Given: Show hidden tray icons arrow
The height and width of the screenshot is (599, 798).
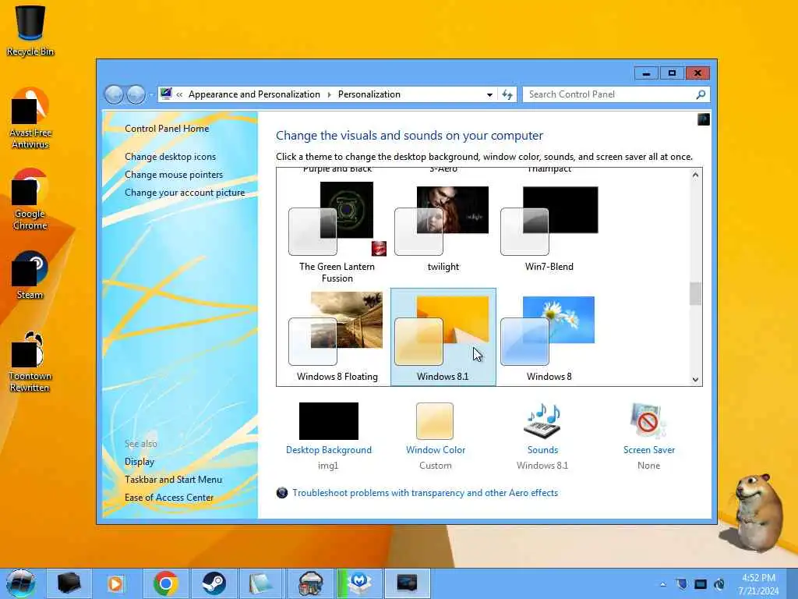Looking at the screenshot, I should click(662, 584).
